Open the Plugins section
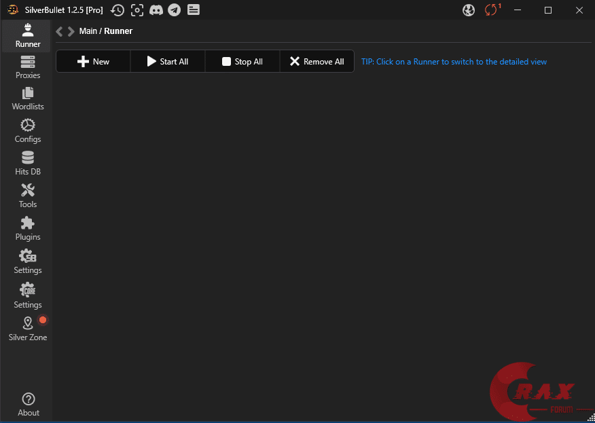Image resolution: width=595 pixels, height=423 pixels. coord(27,229)
